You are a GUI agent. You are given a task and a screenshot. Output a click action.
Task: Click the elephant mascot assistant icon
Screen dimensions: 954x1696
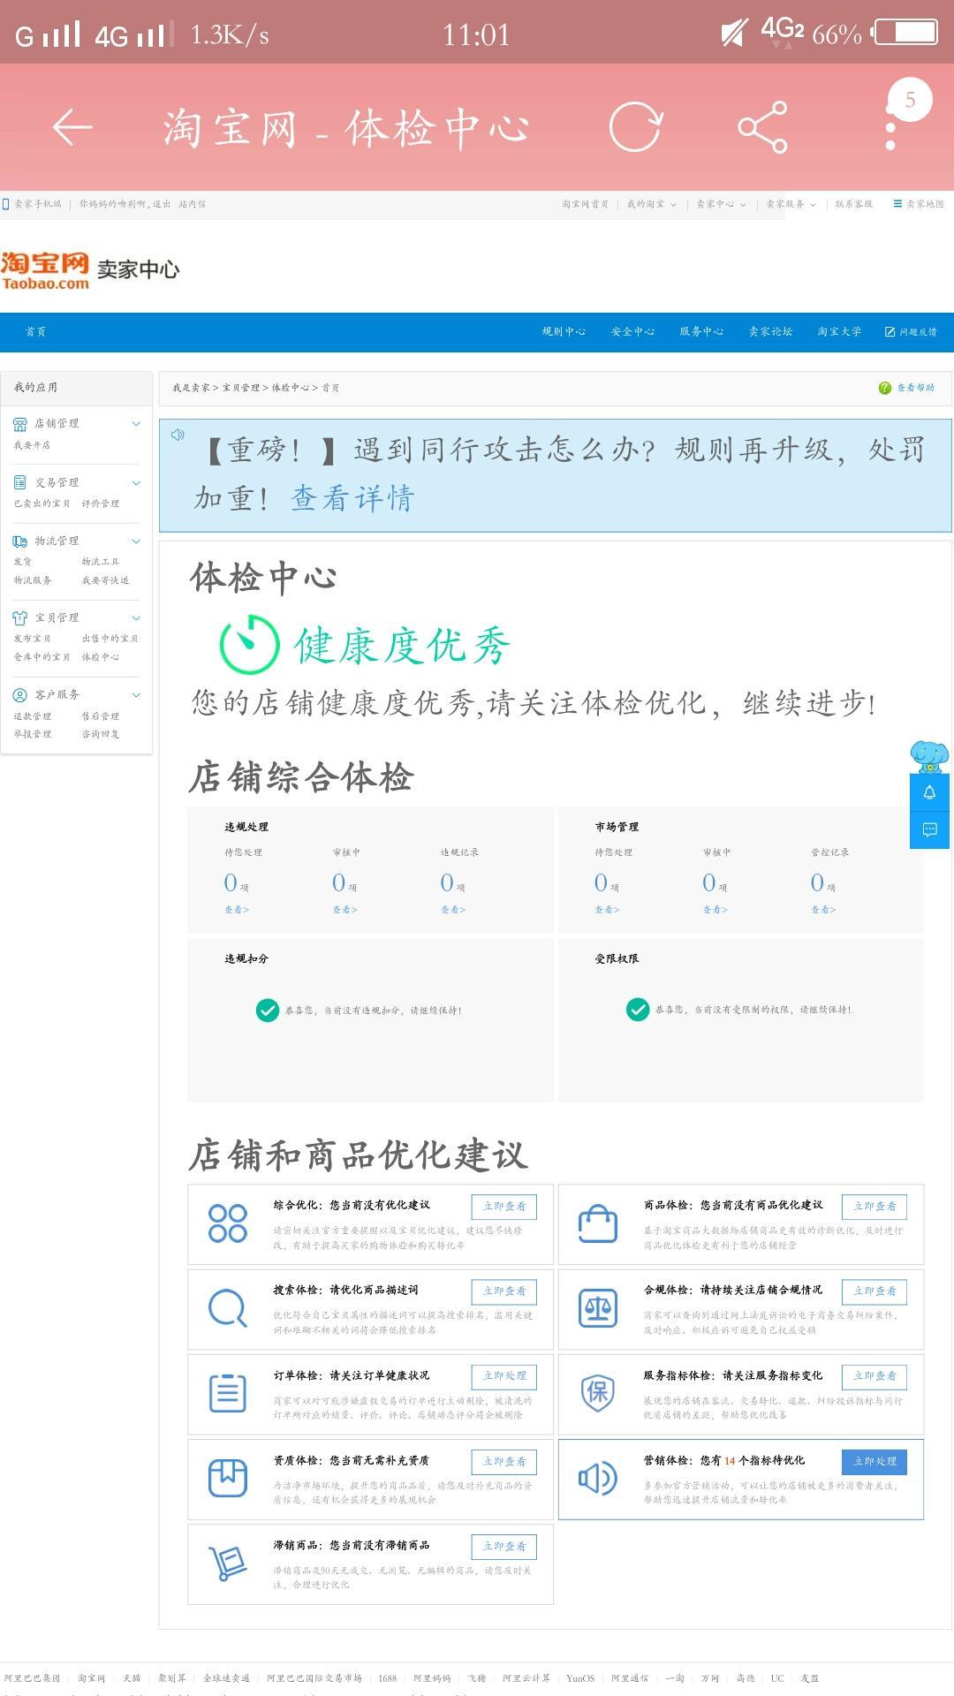point(929,756)
